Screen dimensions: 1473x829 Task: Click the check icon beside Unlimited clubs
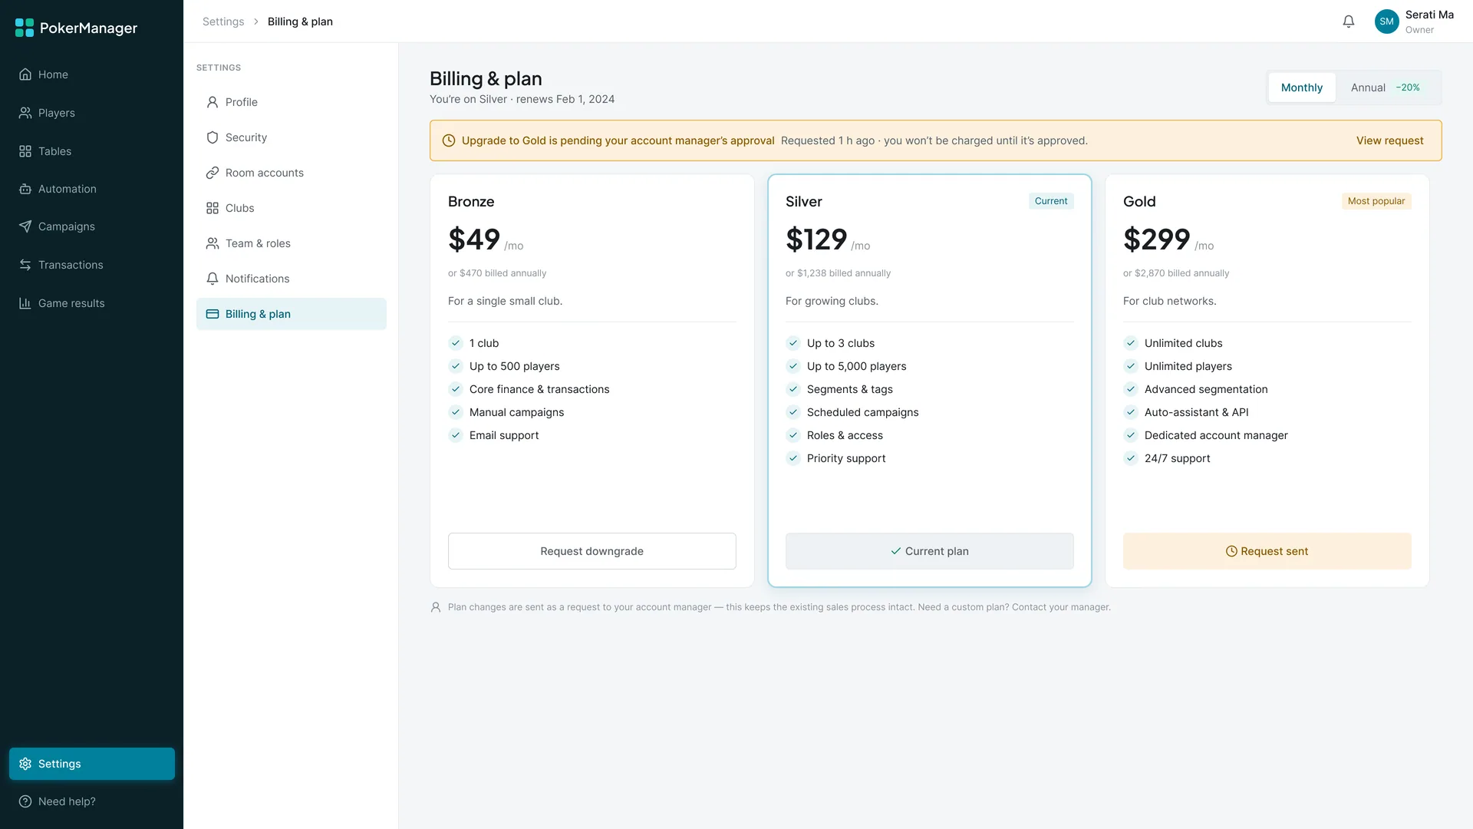pos(1131,343)
